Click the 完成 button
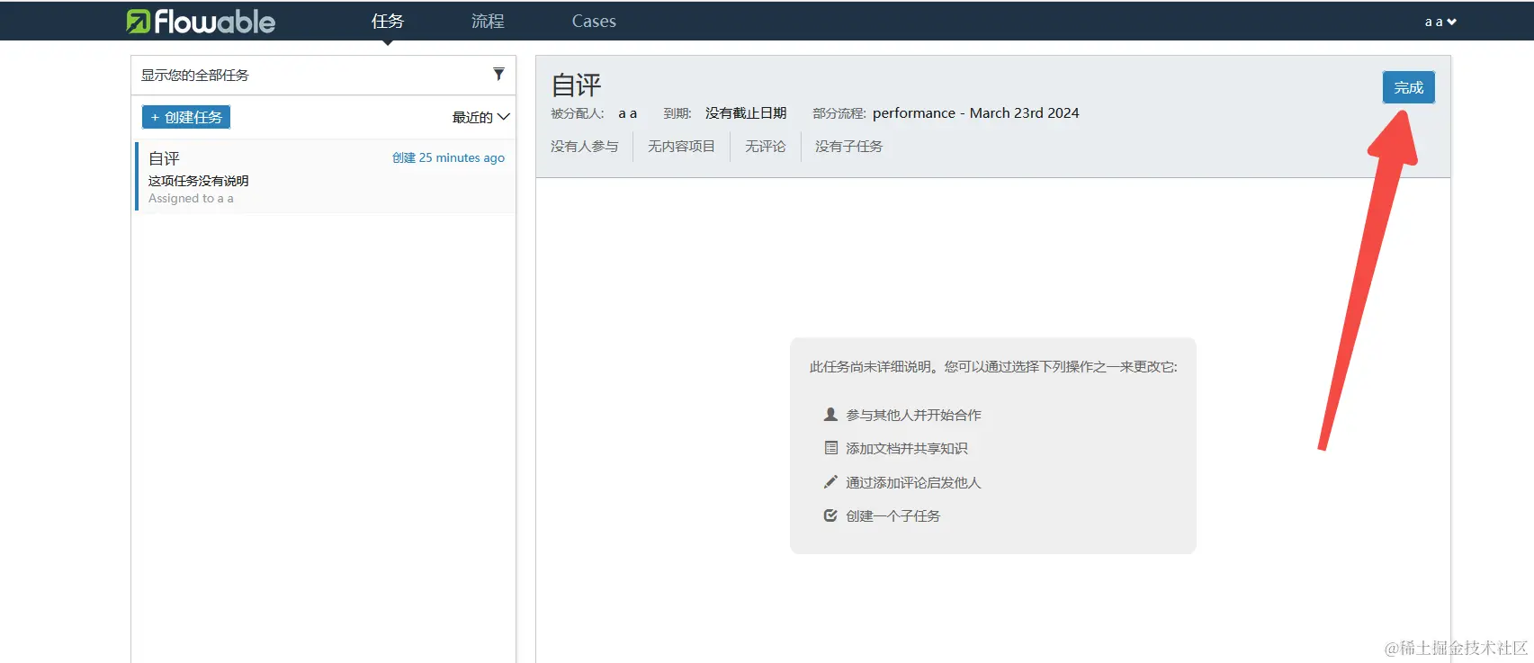Screen dimensions: 1534x663 1409,87
